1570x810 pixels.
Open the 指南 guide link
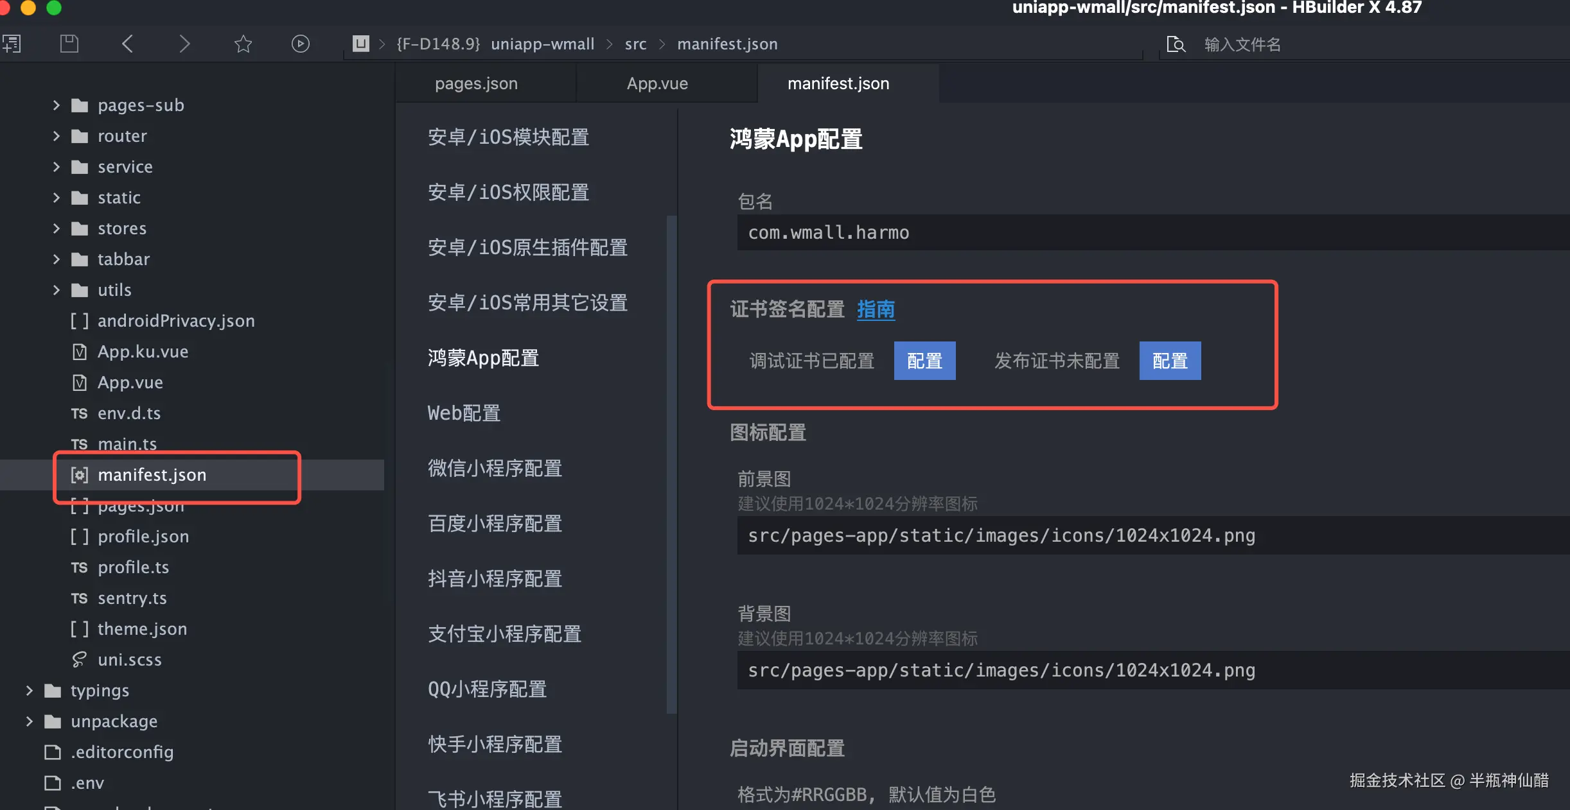(876, 309)
